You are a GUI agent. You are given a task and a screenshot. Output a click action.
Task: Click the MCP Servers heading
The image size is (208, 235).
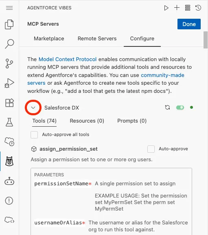43,24
